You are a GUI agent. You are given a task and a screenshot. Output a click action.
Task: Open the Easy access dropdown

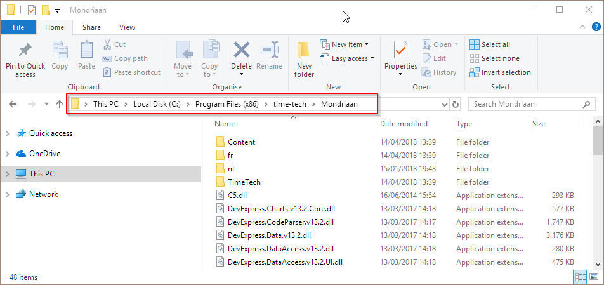[348, 58]
